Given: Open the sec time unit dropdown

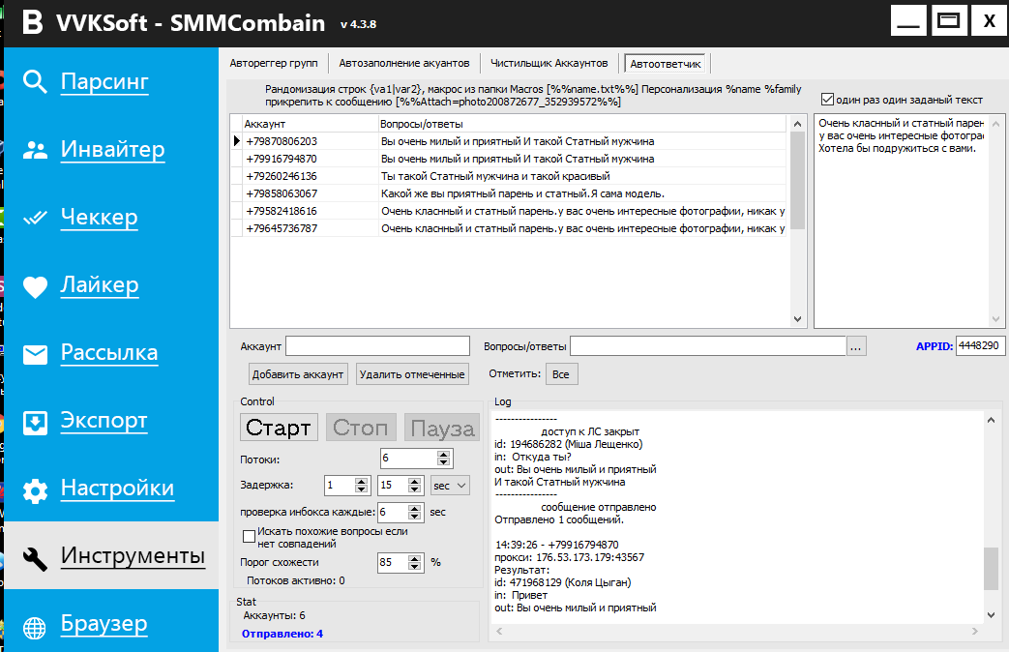Looking at the screenshot, I should pos(450,486).
